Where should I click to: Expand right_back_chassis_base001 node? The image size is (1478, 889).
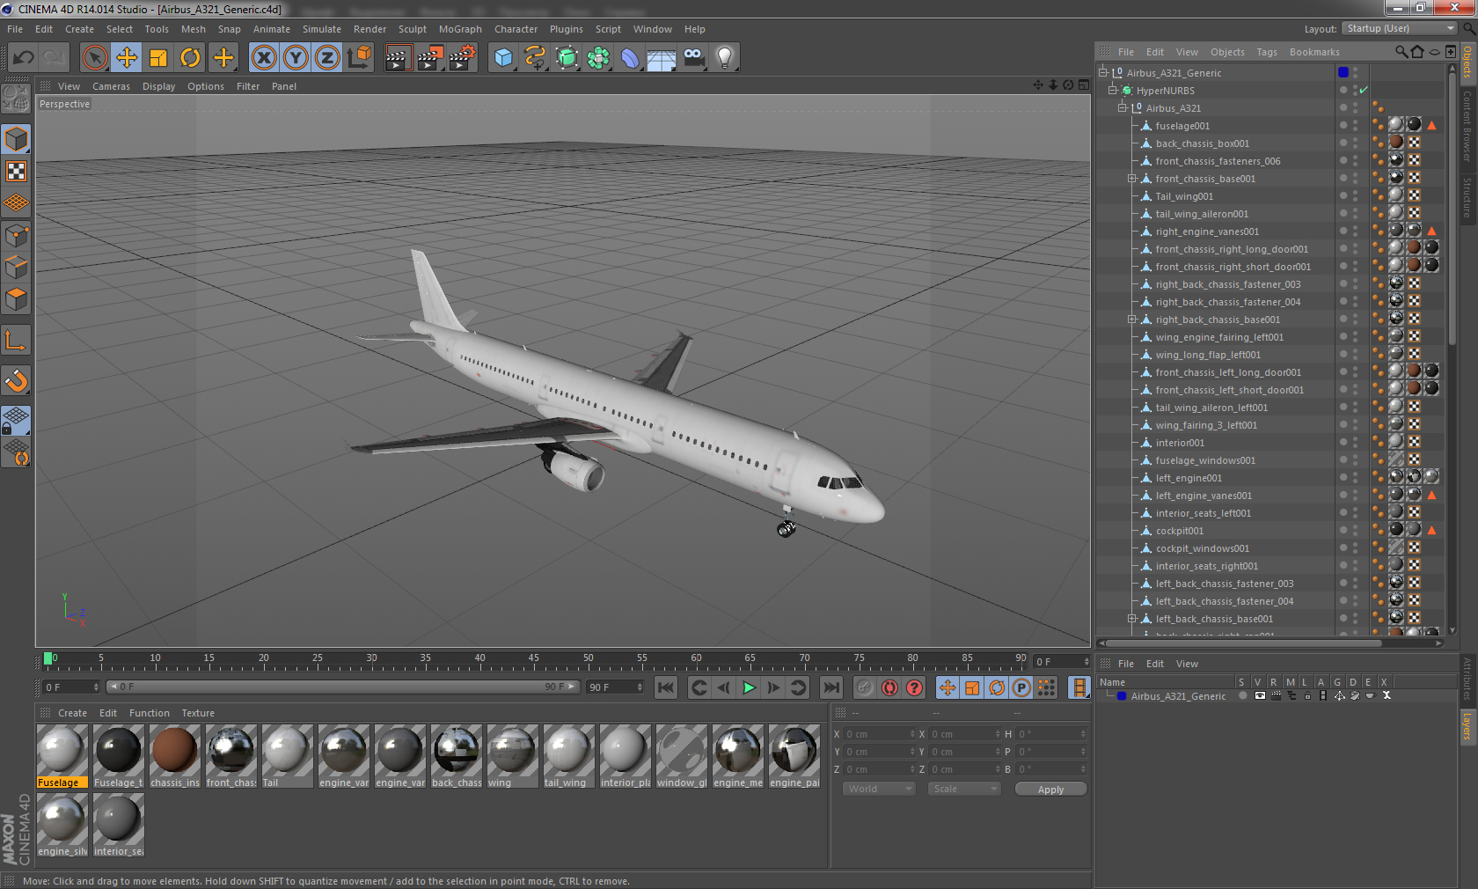coord(1132,319)
